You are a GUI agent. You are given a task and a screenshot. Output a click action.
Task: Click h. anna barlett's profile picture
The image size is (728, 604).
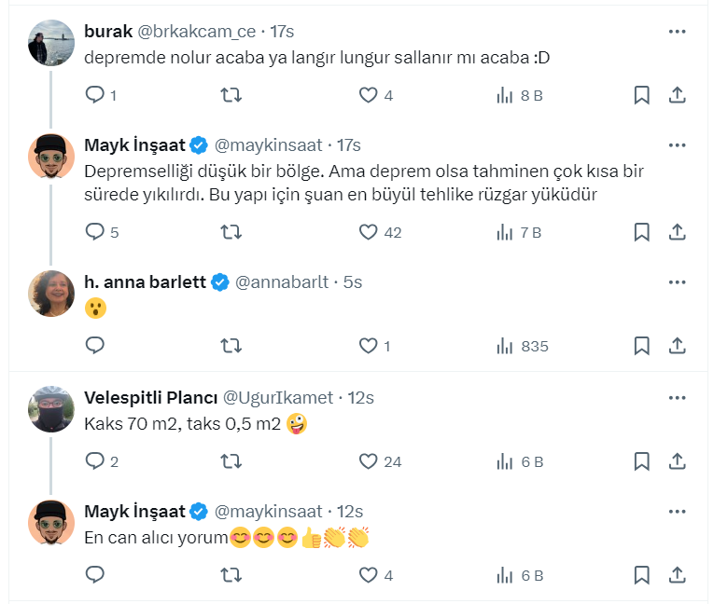click(51, 293)
